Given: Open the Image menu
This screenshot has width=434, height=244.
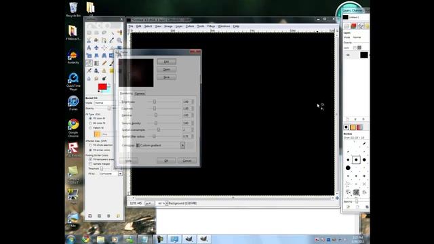Looking at the screenshot, I should click(168, 26).
